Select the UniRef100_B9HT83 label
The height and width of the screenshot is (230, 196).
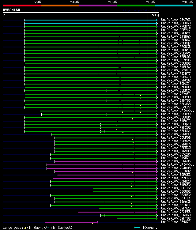(176, 101)
